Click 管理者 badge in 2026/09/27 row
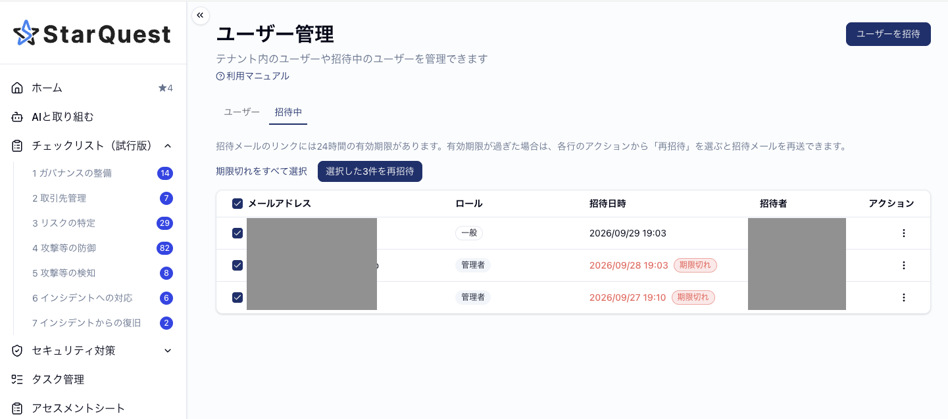The height and width of the screenshot is (419, 948). point(473,298)
